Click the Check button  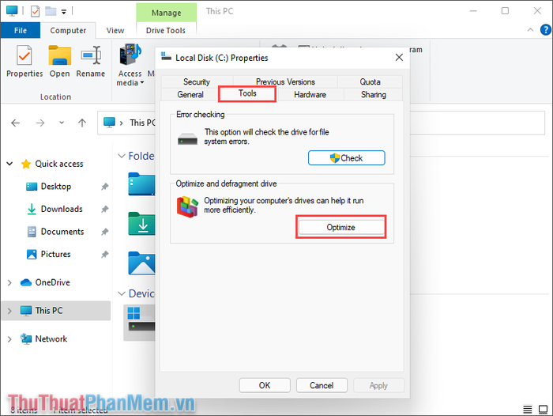click(347, 158)
